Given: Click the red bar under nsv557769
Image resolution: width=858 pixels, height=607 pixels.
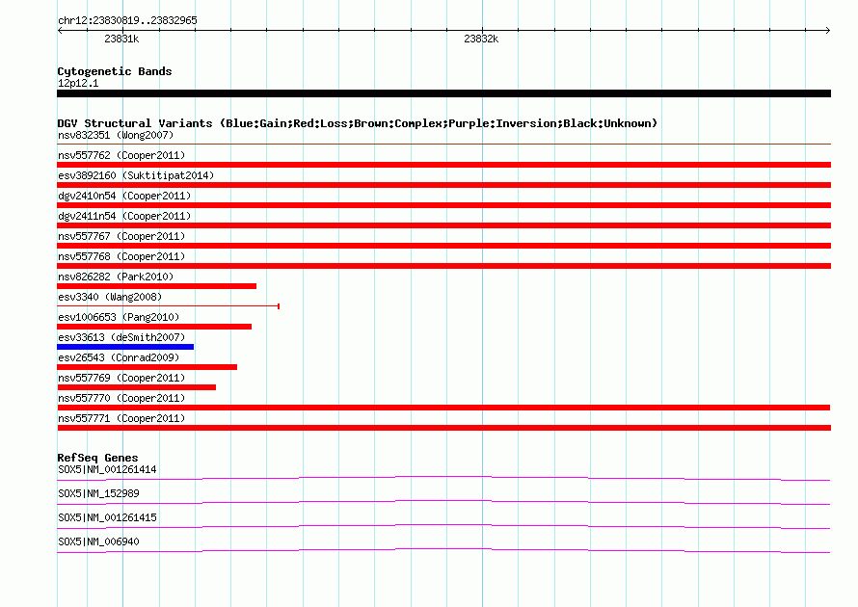Looking at the screenshot, I should [x=136, y=387].
